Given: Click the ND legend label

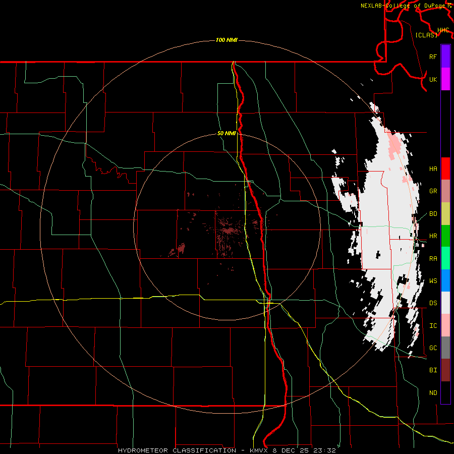Looking at the screenshot, I should [433, 393].
